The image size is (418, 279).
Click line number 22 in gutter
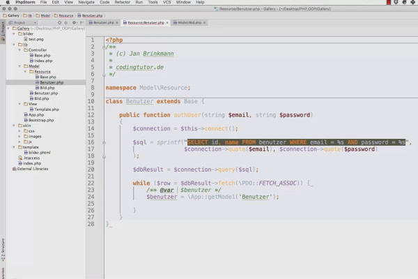(91, 183)
